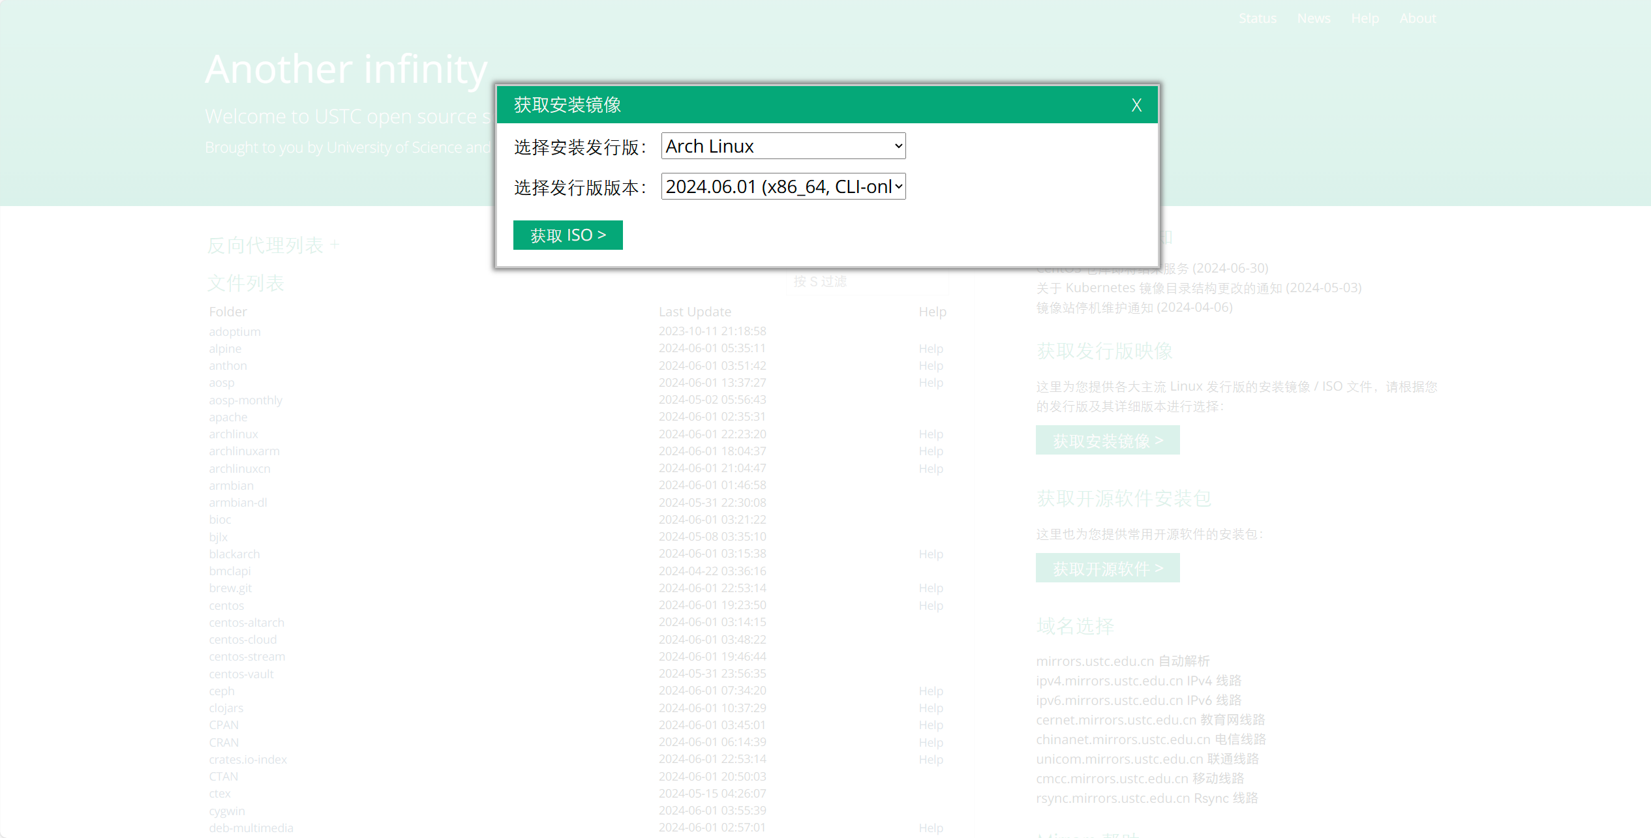Select rsync.mirrors.ustc.edu.cn Rsync 线路
Image resolution: width=1651 pixels, height=838 pixels.
(1147, 798)
